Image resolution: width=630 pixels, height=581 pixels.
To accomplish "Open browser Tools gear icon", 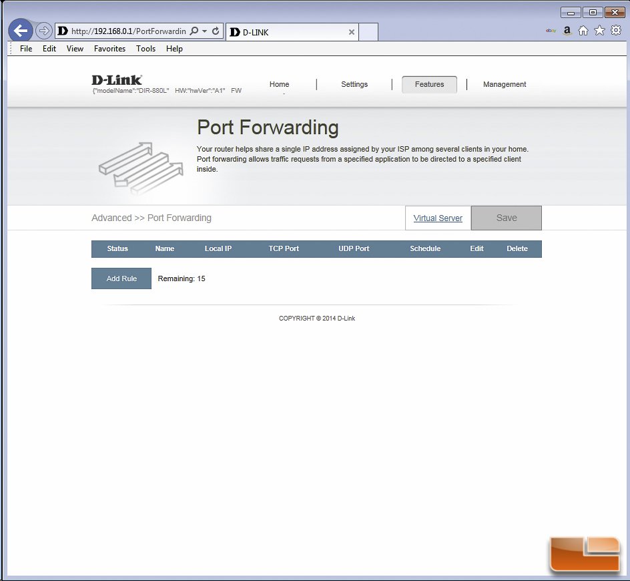I will tap(616, 30).
